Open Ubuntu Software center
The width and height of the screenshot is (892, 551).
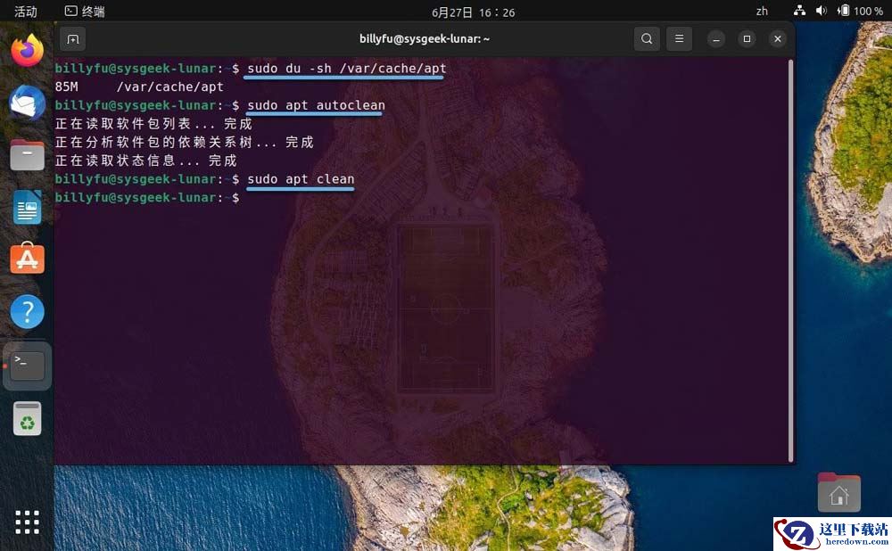click(x=28, y=259)
